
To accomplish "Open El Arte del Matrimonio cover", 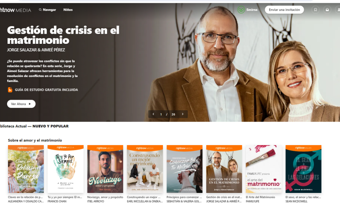I will (264, 169).
